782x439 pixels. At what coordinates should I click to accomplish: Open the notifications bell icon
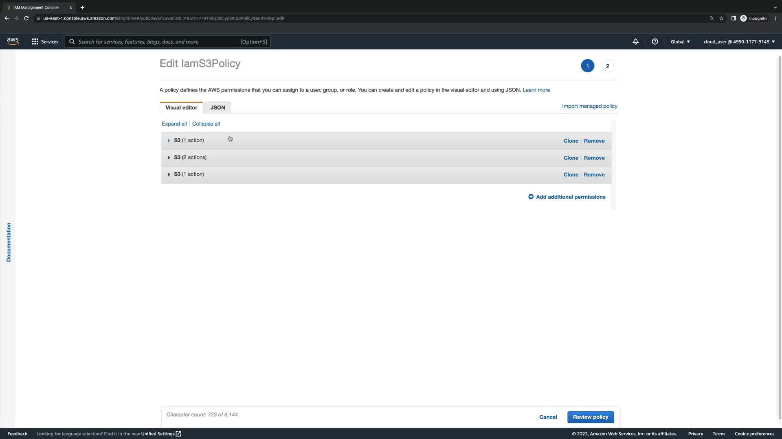click(x=635, y=41)
